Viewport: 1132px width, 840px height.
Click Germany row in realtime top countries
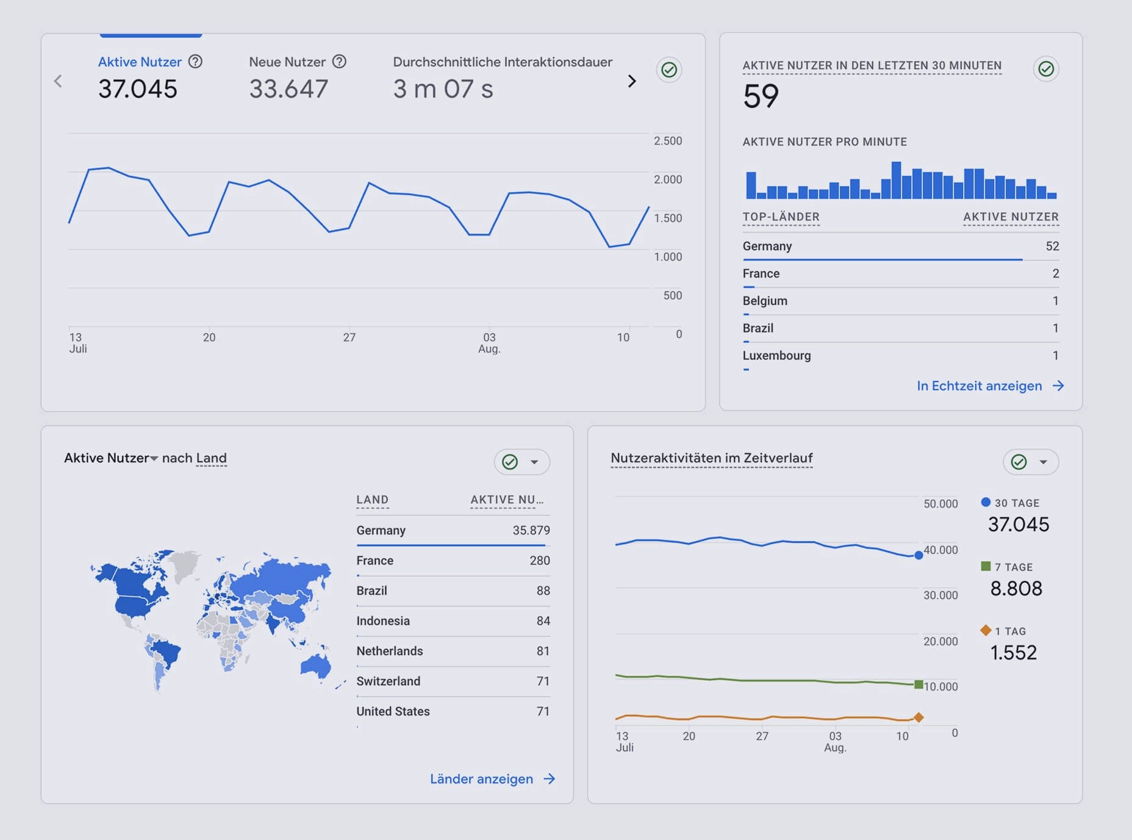pos(901,246)
